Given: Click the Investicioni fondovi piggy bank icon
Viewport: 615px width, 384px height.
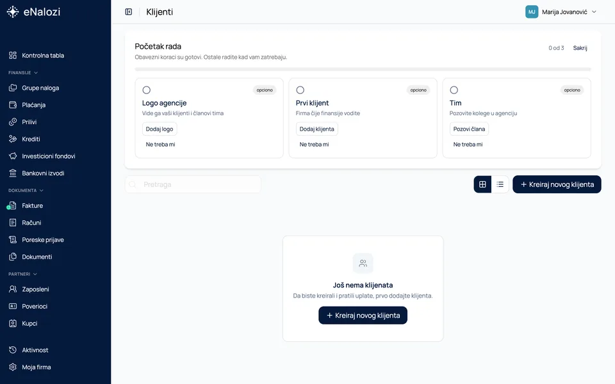Looking at the screenshot, I should click(13, 156).
